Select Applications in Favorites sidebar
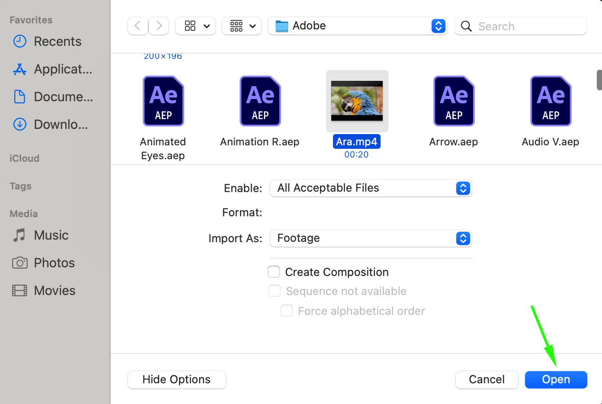 53,69
